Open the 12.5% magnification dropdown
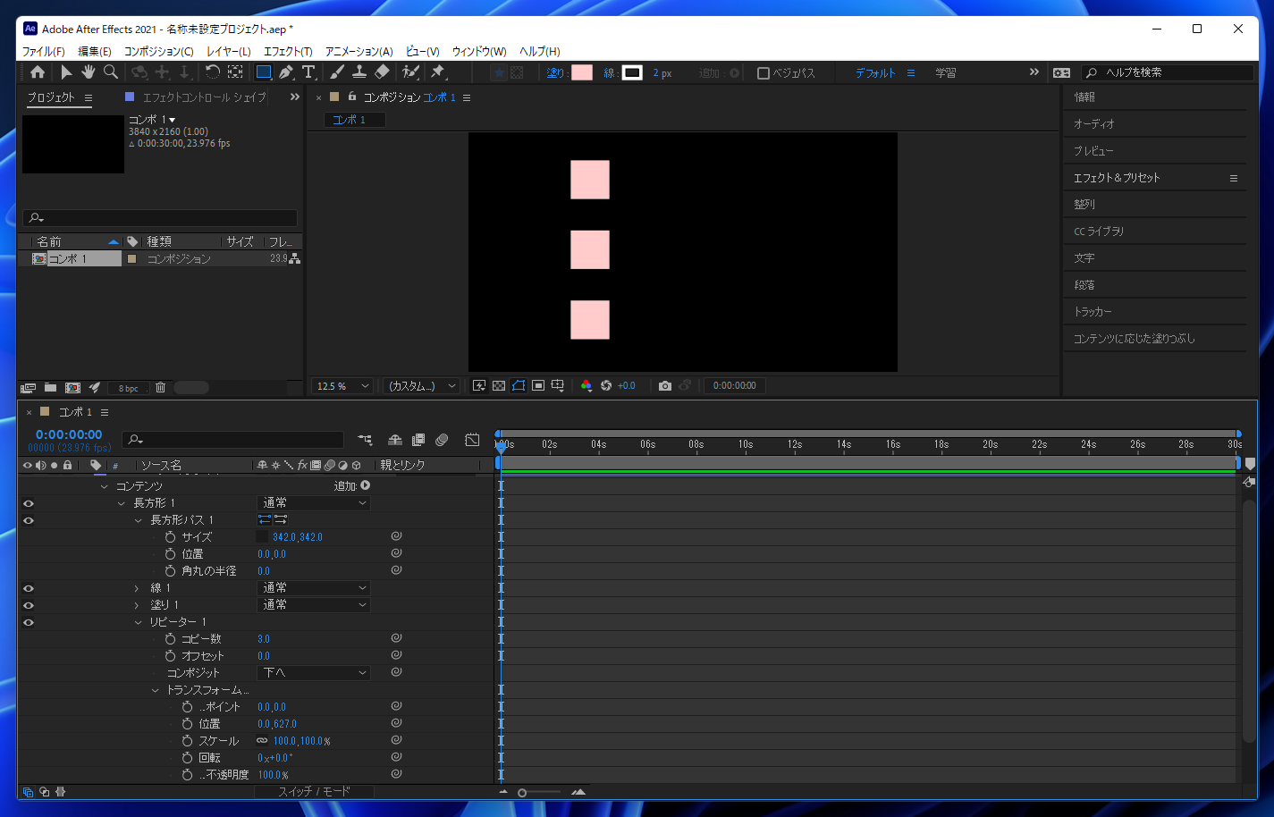Screen dimensions: 1274x817 [342, 386]
